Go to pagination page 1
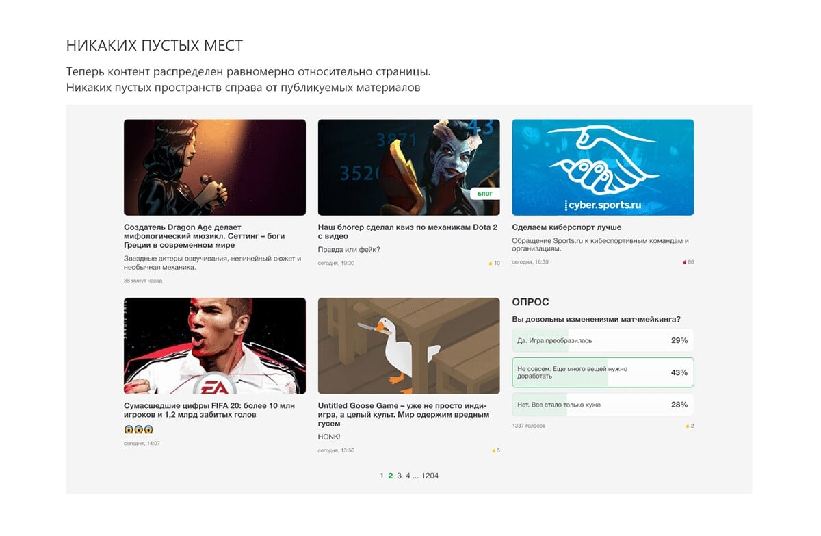The height and width of the screenshot is (536, 821). 382,476
